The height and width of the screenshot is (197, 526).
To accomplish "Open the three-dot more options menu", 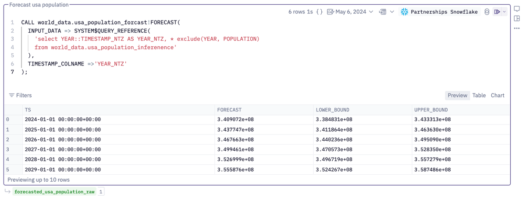I will pyautogui.click(x=517, y=28).
